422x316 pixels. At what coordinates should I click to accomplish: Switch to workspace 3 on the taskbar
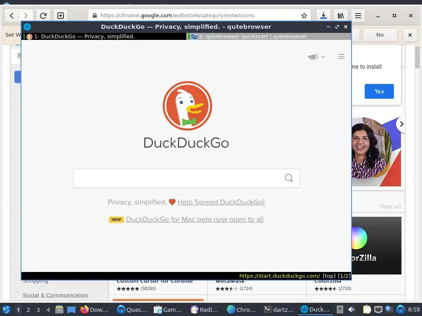click(x=38, y=310)
